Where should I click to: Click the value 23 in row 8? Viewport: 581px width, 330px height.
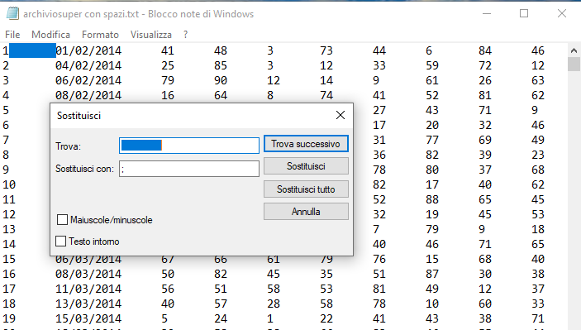click(538, 155)
